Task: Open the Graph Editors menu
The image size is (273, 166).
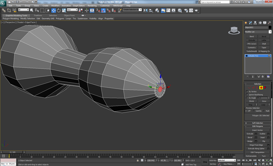Action: point(78,6)
